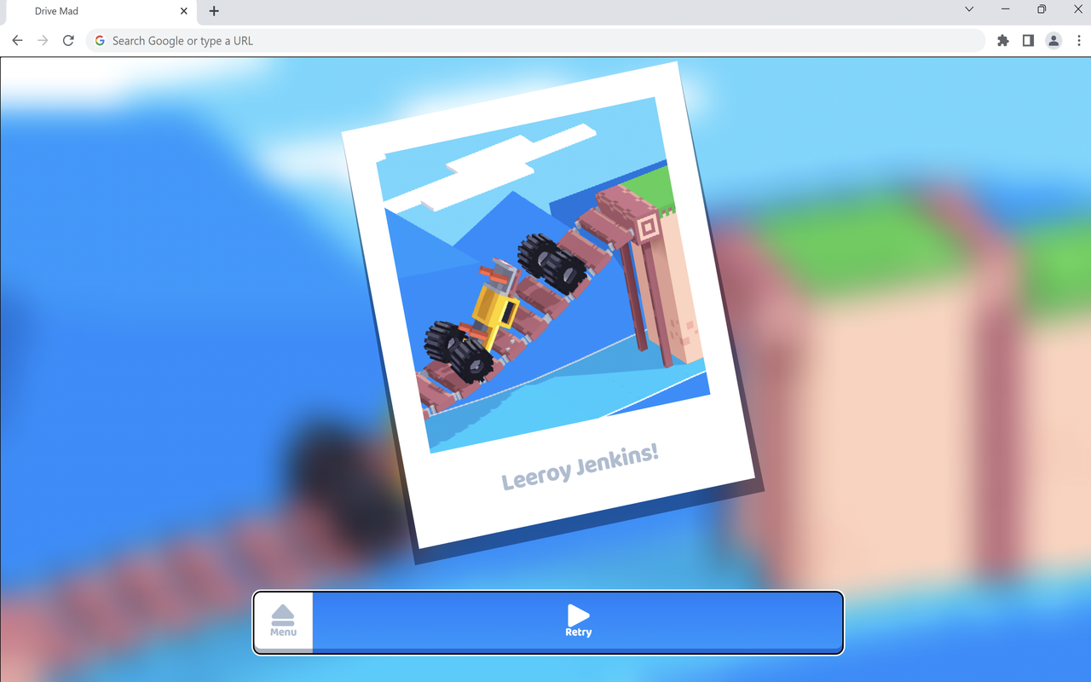This screenshot has height=682, width=1091.
Task: Click the Retry play icon
Action: 578,616
